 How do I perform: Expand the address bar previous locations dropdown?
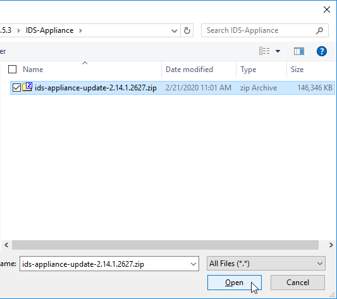click(175, 31)
